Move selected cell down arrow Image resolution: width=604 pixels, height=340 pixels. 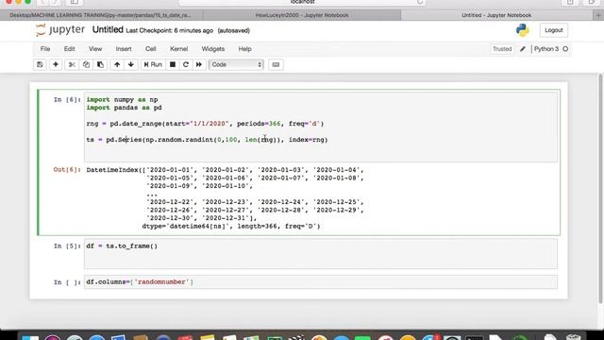point(131,64)
